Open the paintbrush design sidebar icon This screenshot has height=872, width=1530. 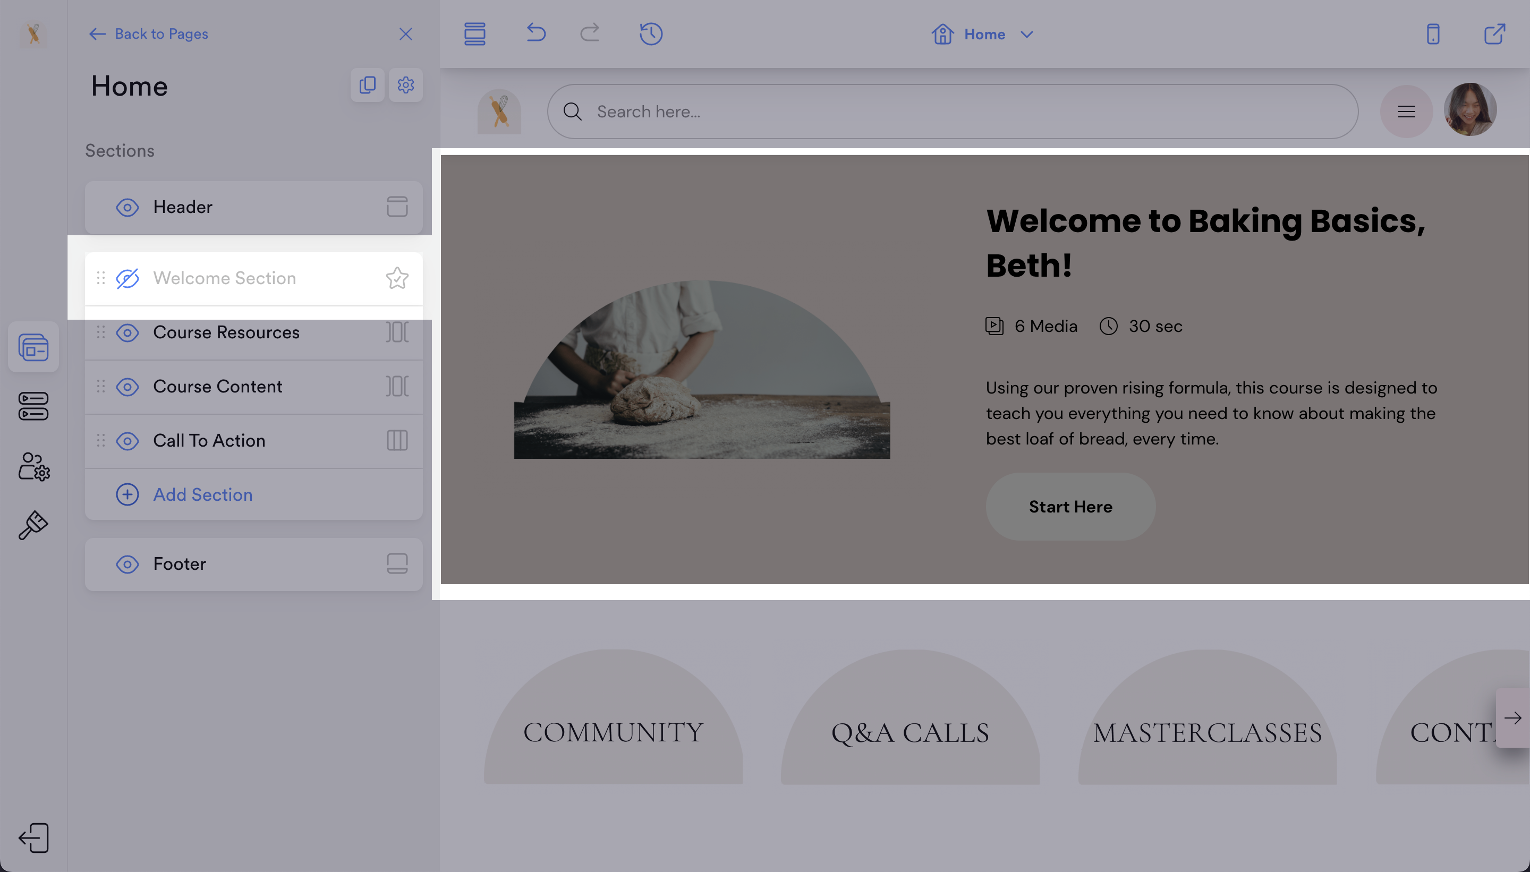point(33,525)
